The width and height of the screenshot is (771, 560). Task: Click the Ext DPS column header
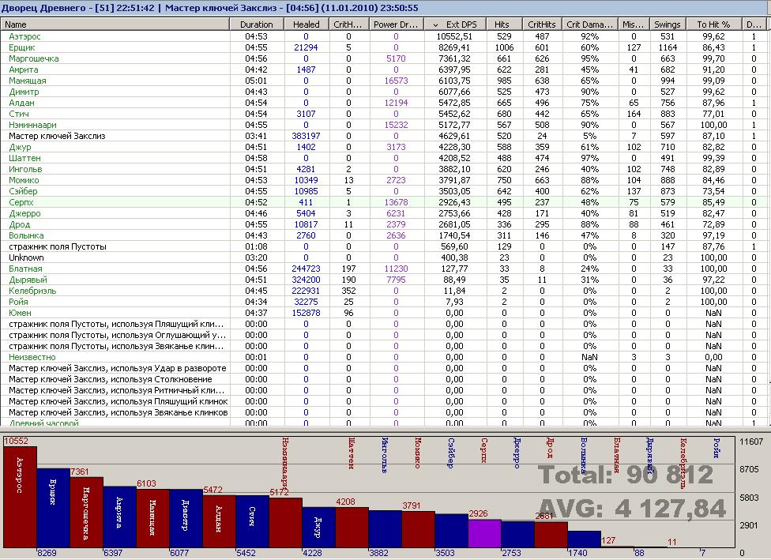tap(455, 24)
